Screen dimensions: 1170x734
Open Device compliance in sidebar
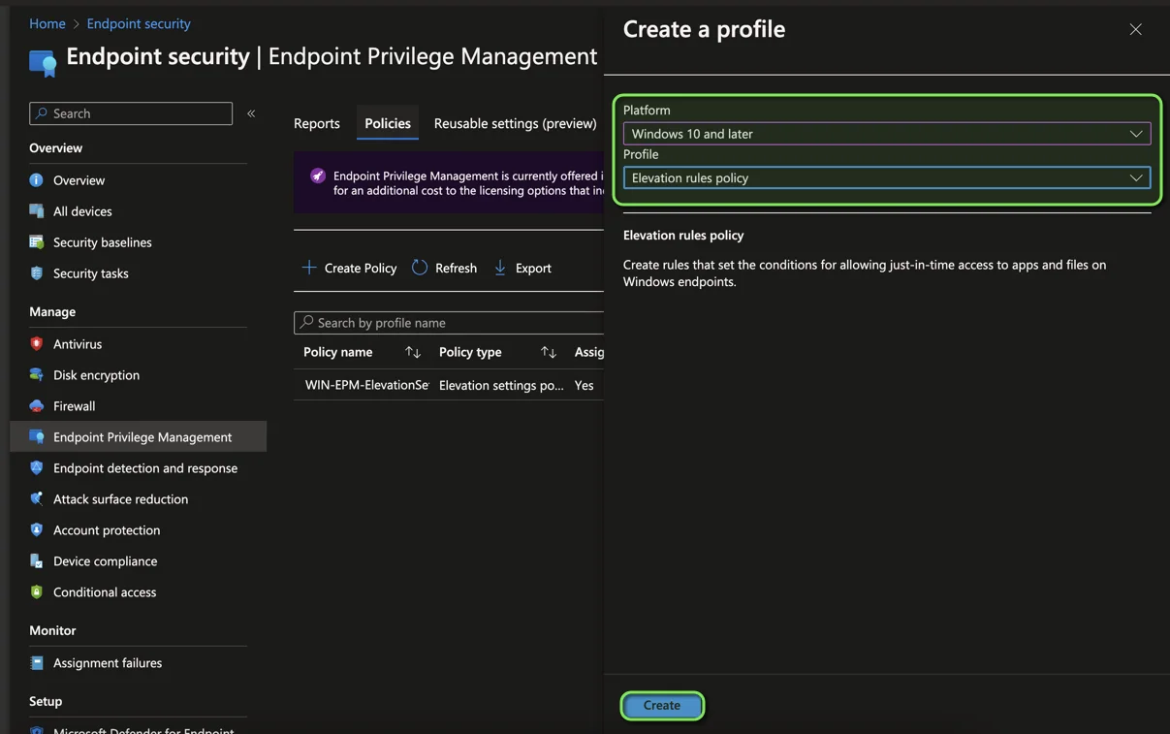[x=105, y=561]
